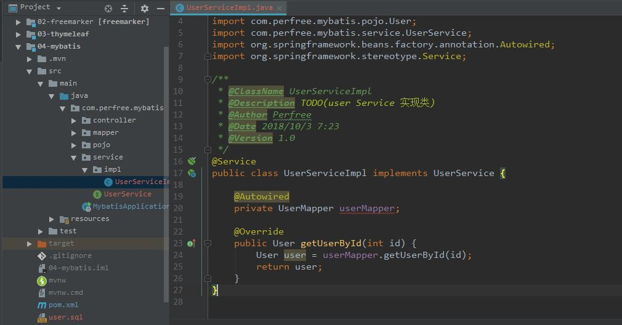Image resolution: width=622 pixels, height=325 pixels.
Task: Collapse the src folder
Action: [29, 71]
